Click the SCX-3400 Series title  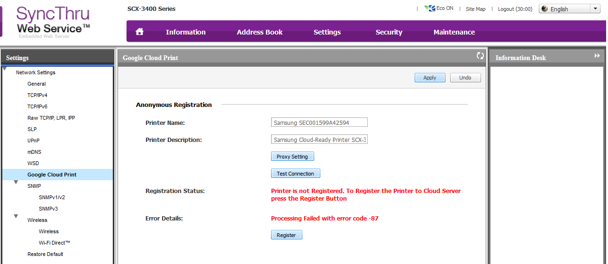[151, 9]
